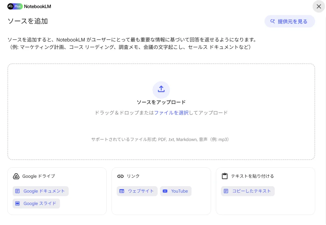
Task: Click the Plus badge next to logo
Action: 18,6
